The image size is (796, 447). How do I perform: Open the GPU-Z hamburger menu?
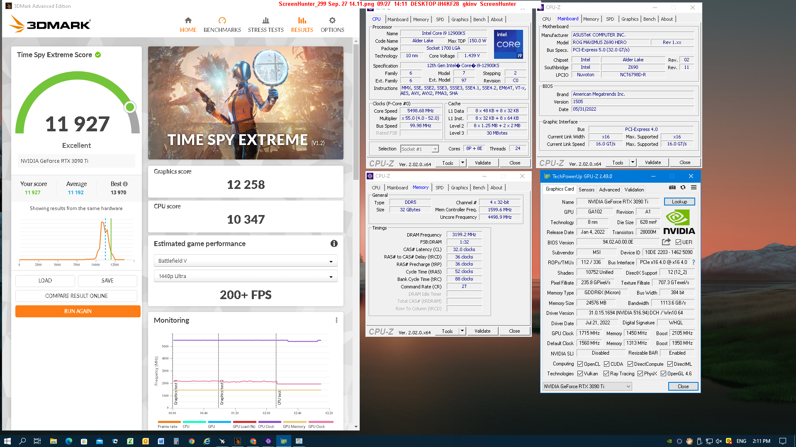coord(694,188)
